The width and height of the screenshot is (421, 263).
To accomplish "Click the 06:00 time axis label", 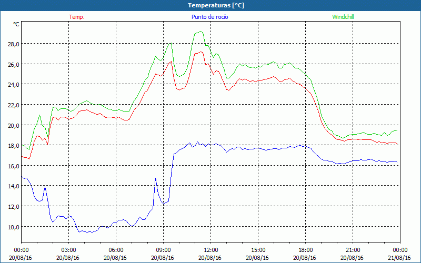I will point(116,250).
